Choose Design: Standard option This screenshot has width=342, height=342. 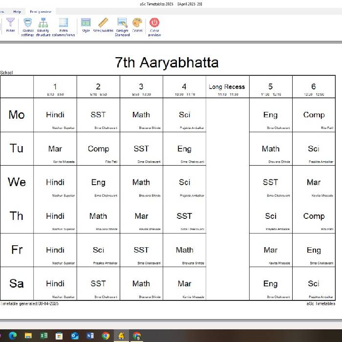coord(122,27)
